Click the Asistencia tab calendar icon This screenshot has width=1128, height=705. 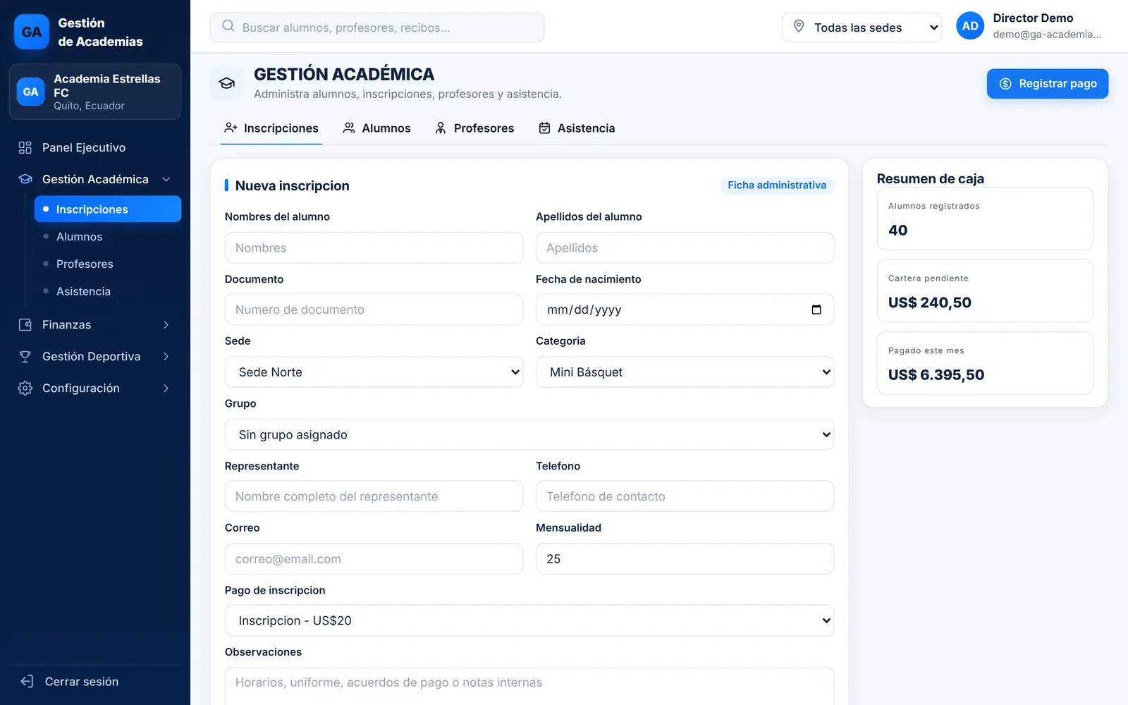tap(544, 128)
